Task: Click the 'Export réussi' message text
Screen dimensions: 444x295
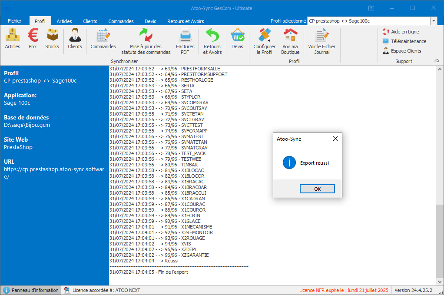Action: click(315, 163)
